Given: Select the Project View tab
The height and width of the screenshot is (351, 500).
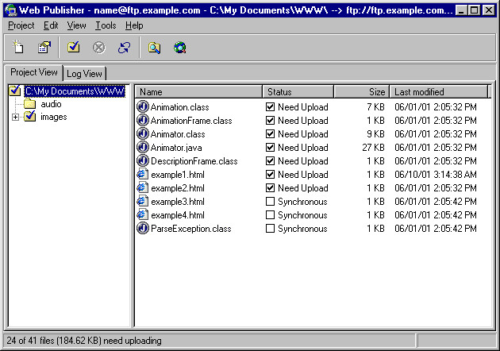Looking at the screenshot, I should pos(34,72).
